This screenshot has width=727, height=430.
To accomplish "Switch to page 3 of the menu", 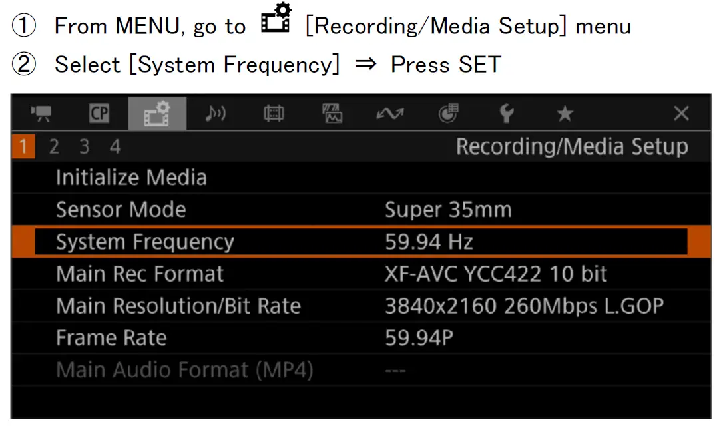I will click(x=84, y=146).
